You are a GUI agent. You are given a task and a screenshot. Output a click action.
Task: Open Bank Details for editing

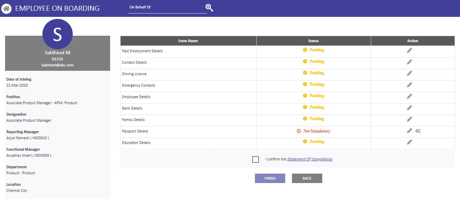[409, 108]
